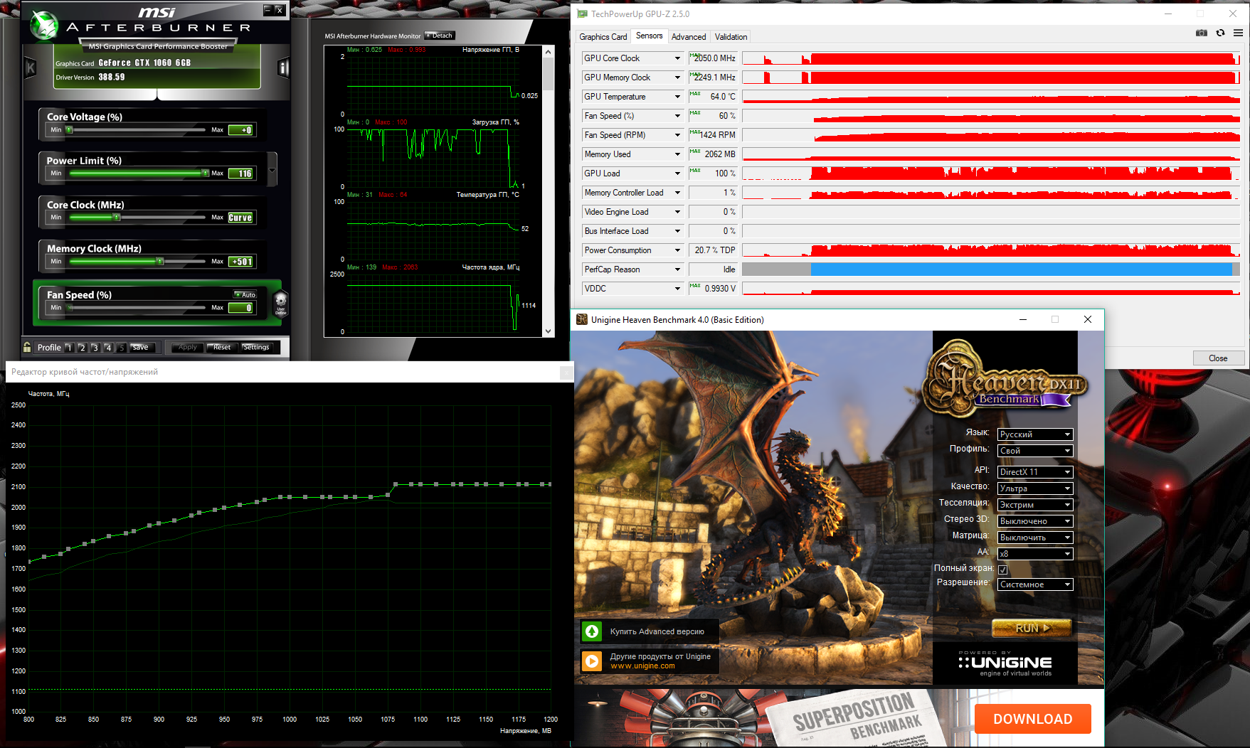1250x748 pixels.
Task: Detach the Afterburner Hardware Monitor
Action: tap(440, 36)
